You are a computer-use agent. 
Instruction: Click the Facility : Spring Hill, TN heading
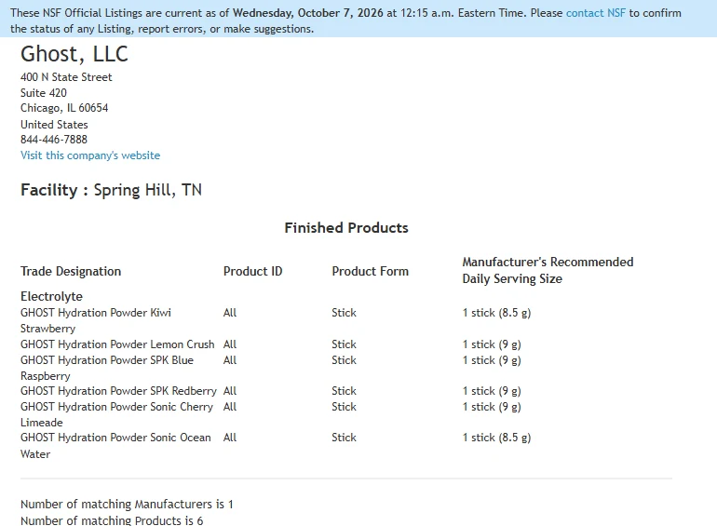111,190
